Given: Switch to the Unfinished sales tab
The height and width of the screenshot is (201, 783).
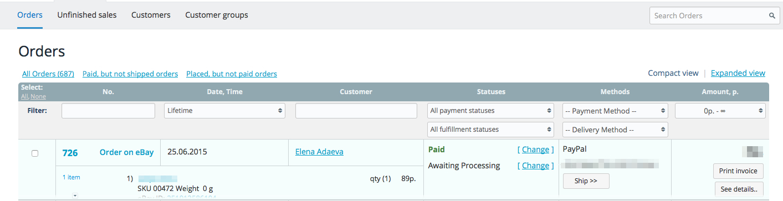Looking at the screenshot, I should point(87,15).
